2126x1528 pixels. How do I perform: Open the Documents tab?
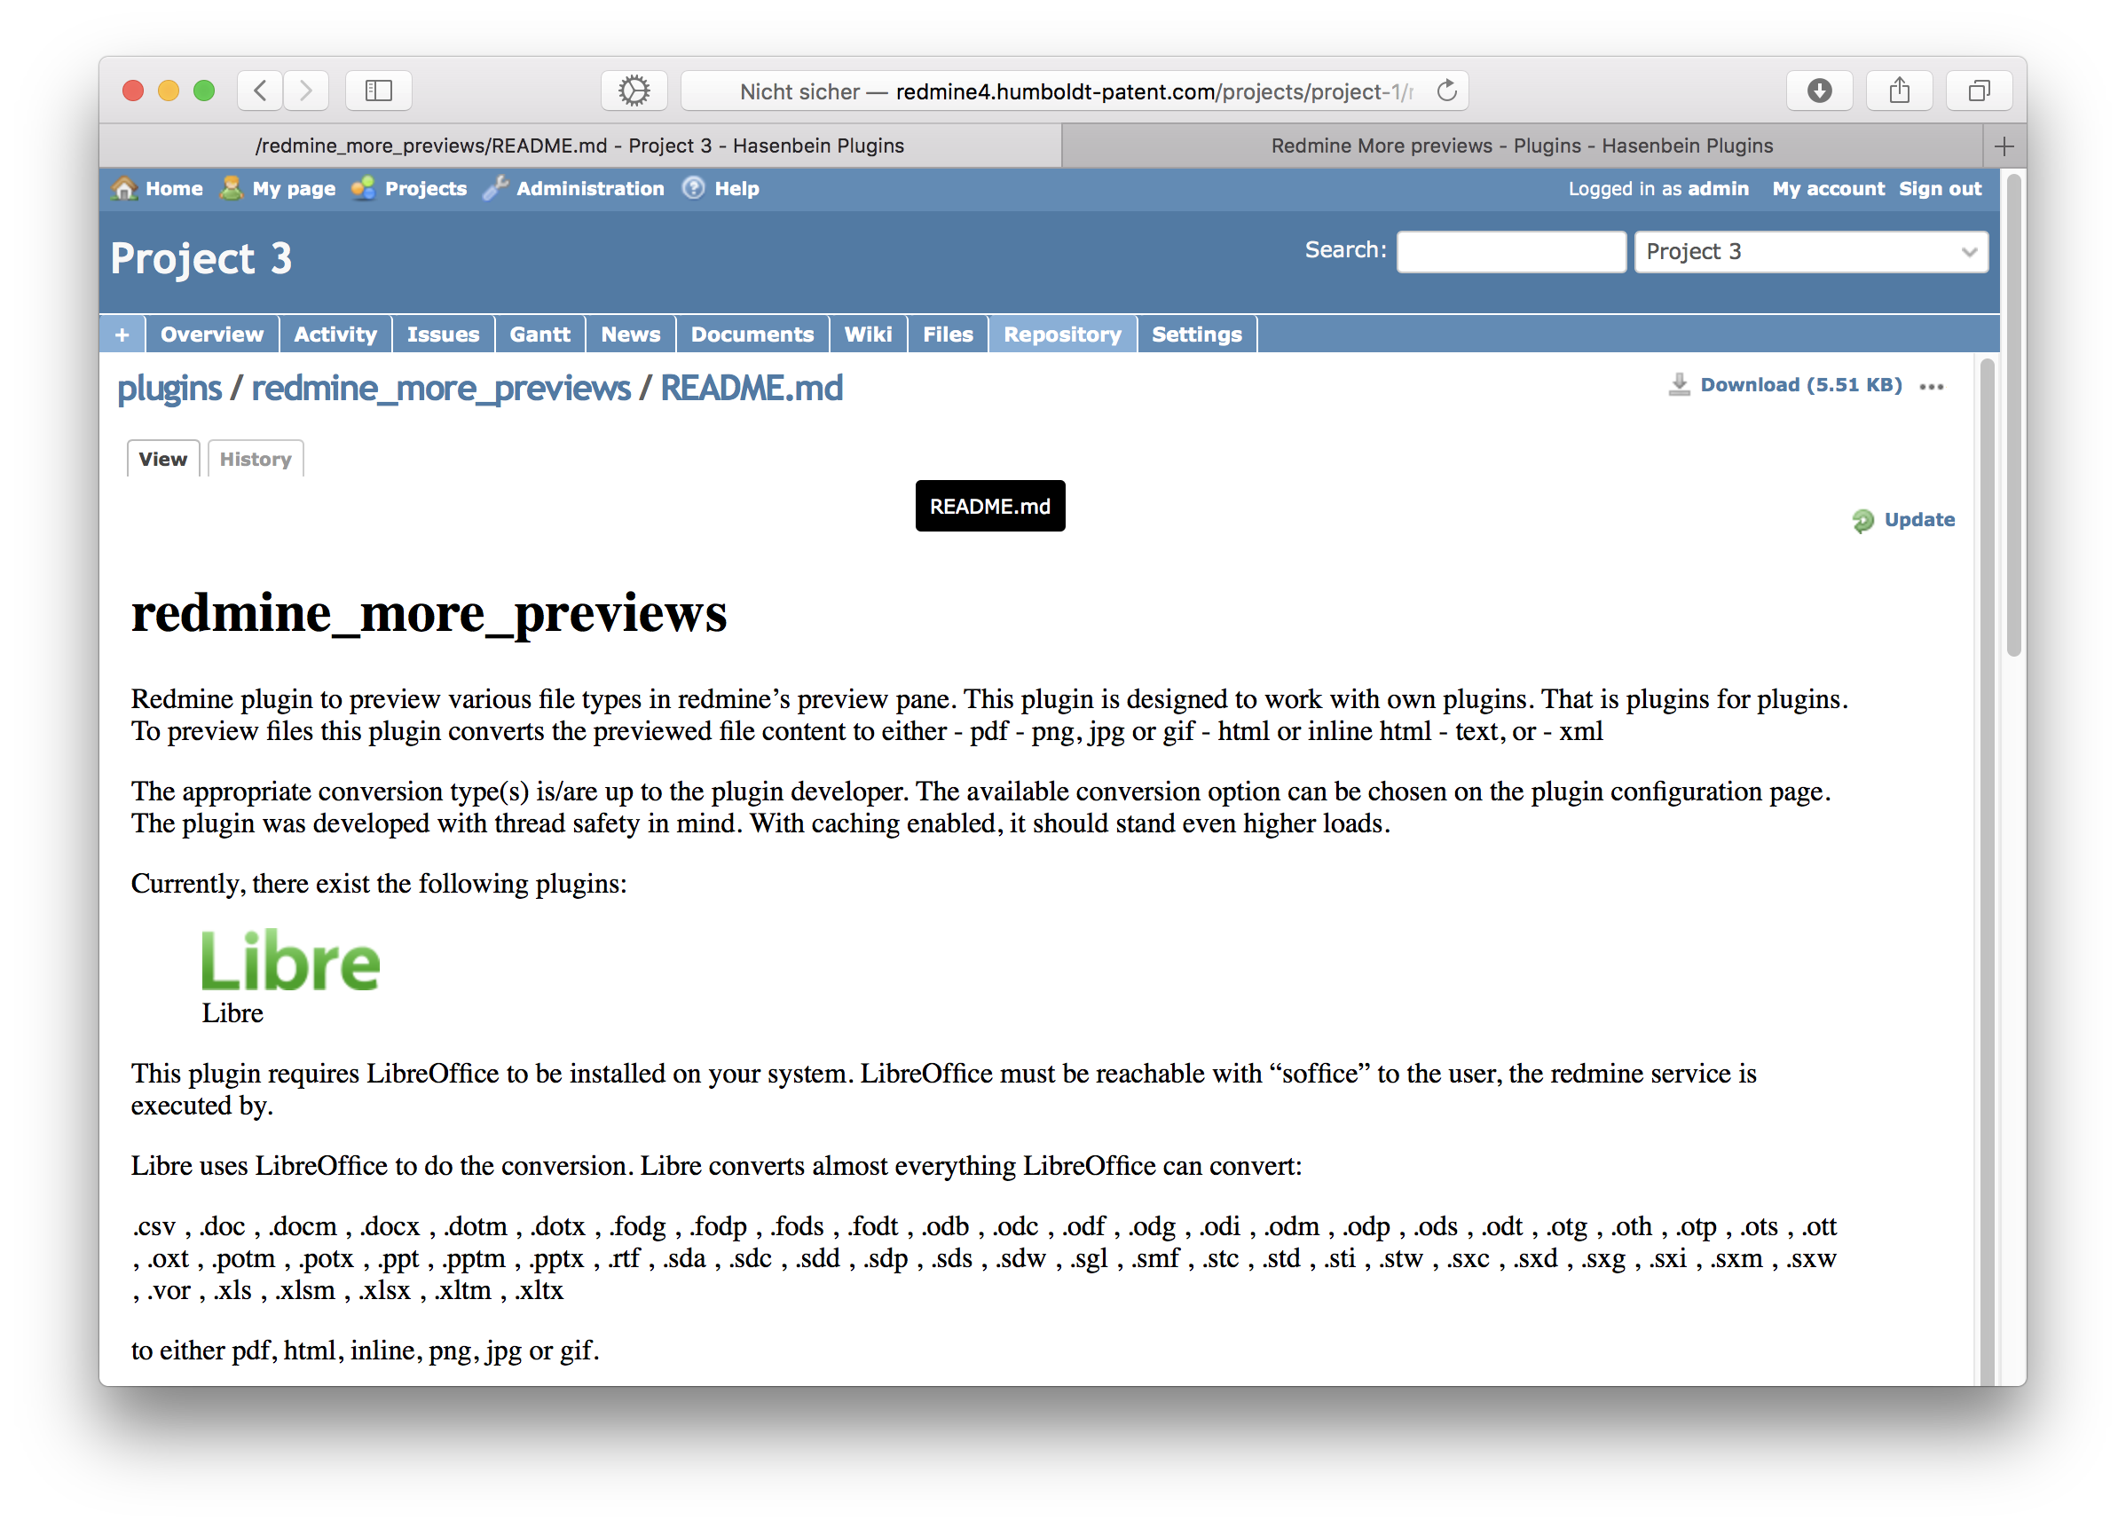(752, 335)
